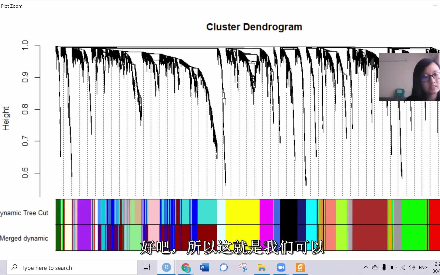This screenshot has width=440, height=275.
Task: Click in the Type here to search box
Action: click(x=72, y=268)
